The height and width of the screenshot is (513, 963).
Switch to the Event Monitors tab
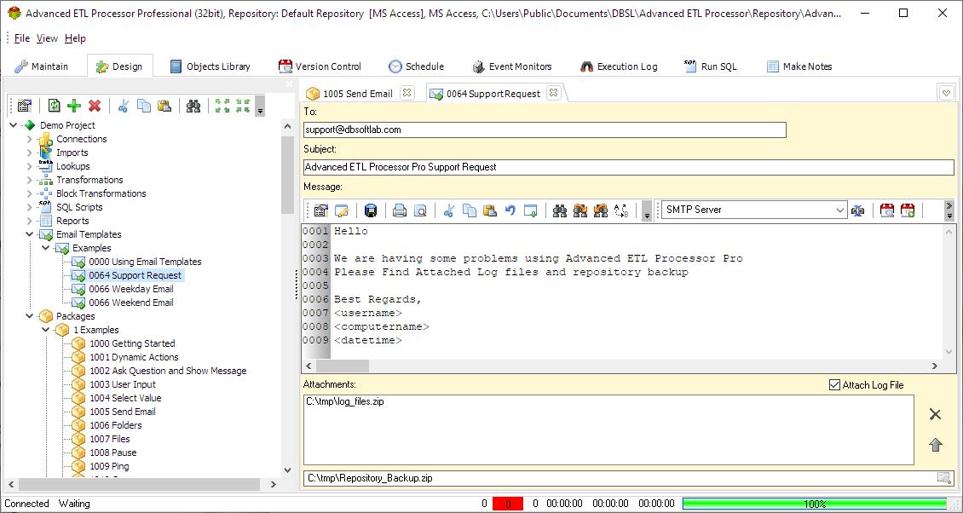tap(511, 66)
